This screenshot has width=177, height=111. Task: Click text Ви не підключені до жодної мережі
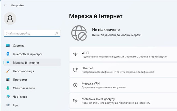pos(117,35)
